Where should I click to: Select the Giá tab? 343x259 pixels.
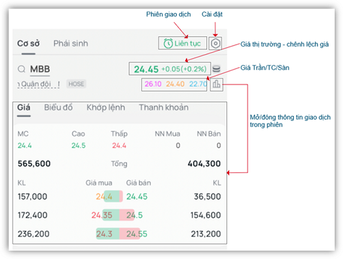coord(24,107)
